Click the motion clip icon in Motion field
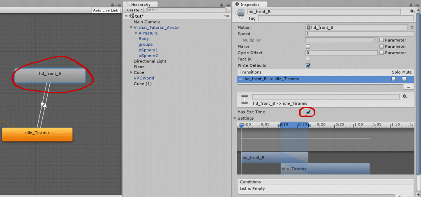 (309, 28)
